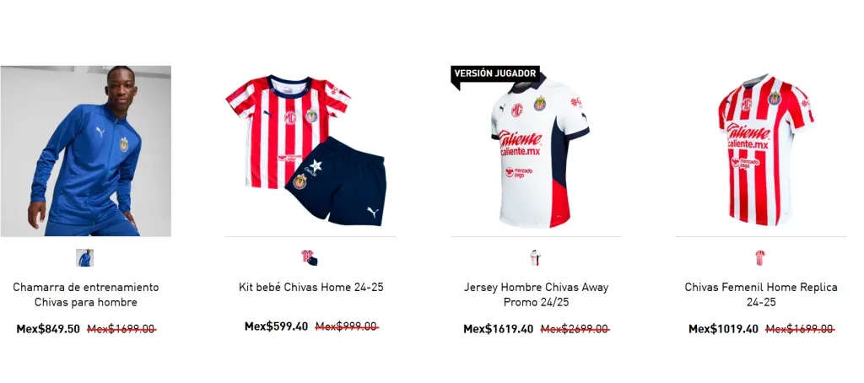The height and width of the screenshot is (383, 864).
Task: Select the baby kit color swatch thumbnail
Action: pos(310,257)
